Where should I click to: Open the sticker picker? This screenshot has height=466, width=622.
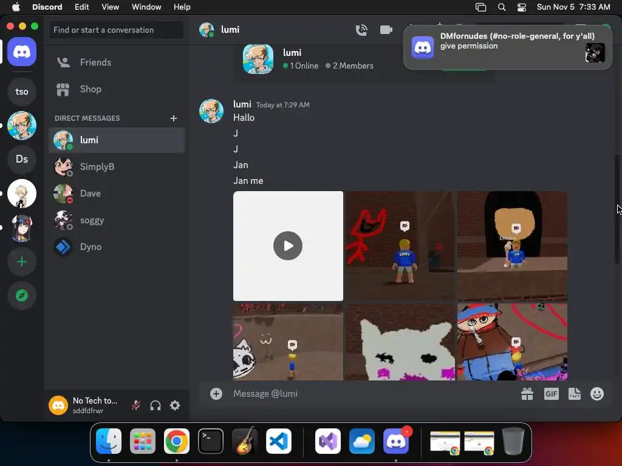coord(575,393)
